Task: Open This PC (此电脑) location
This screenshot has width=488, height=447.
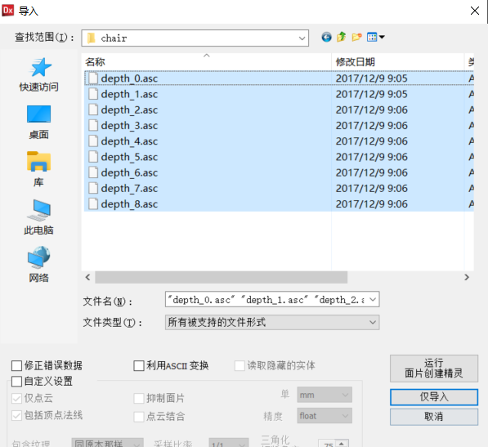Action: tap(39, 217)
